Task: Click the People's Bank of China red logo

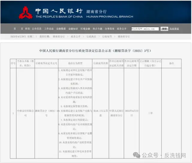Action: 25,13
